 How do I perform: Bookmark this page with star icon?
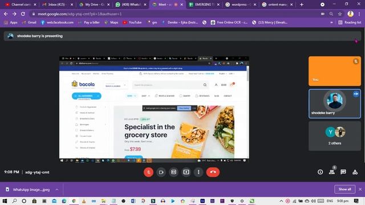pos(340,14)
